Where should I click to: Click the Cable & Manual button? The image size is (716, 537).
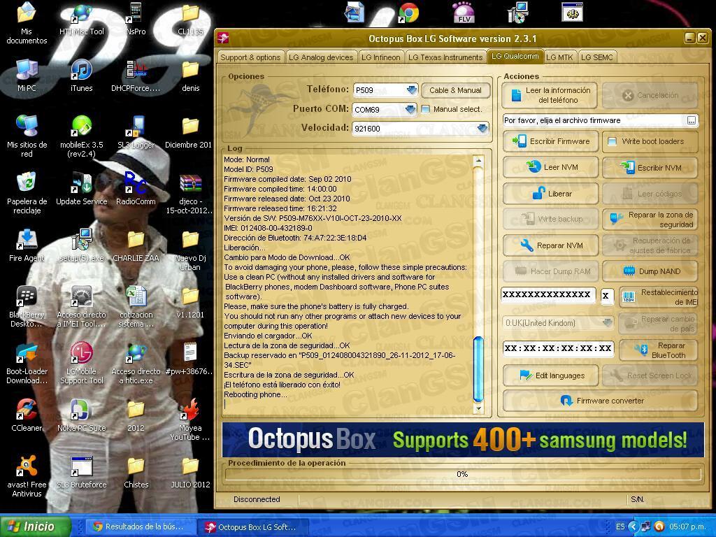455,90
